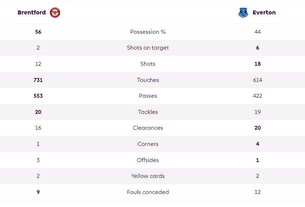Screen dimensions: 305x207
Task: Click Everton's 20 clearances value
Action: (257, 128)
